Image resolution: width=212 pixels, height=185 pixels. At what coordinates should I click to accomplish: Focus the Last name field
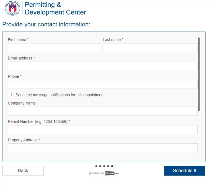pyautogui.click(x=150, y=48)
